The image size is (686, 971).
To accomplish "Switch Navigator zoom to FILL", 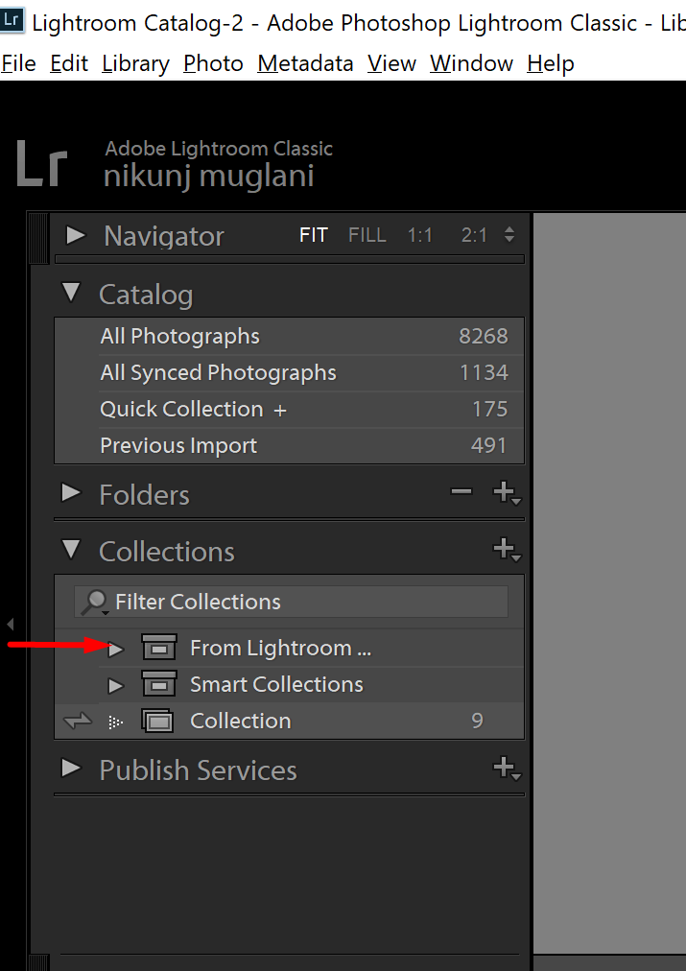I will [x=367, y=234].
